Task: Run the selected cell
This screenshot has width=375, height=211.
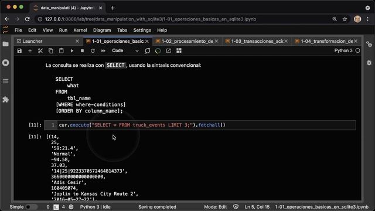Action: click(71, 51)
